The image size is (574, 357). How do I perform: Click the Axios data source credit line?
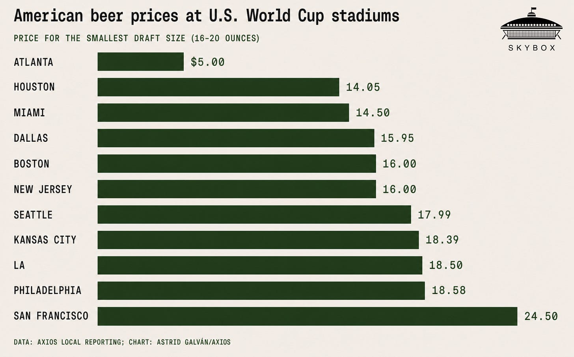tap(122, 342)
